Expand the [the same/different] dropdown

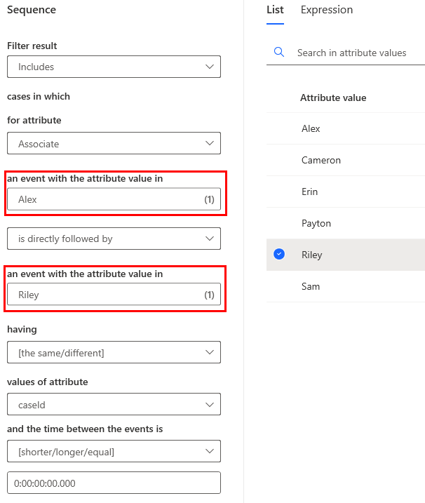coord(114,352)
